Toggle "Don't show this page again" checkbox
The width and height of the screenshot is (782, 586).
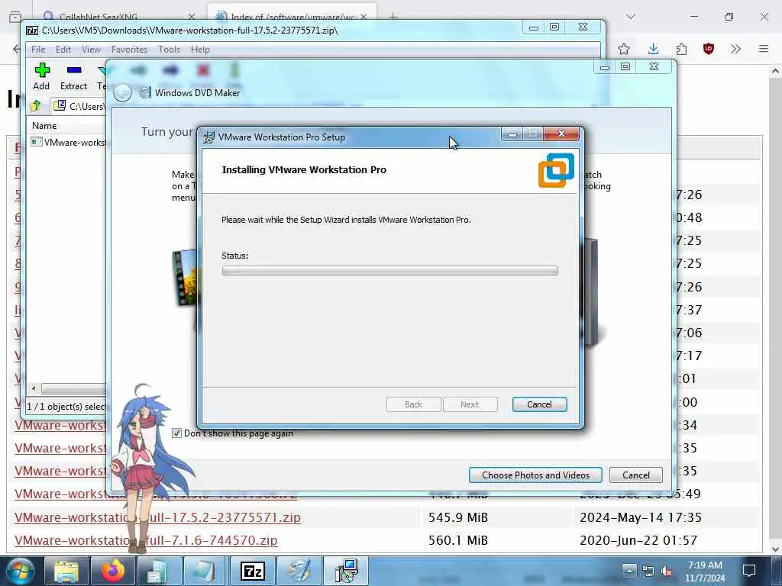(176, 433)
